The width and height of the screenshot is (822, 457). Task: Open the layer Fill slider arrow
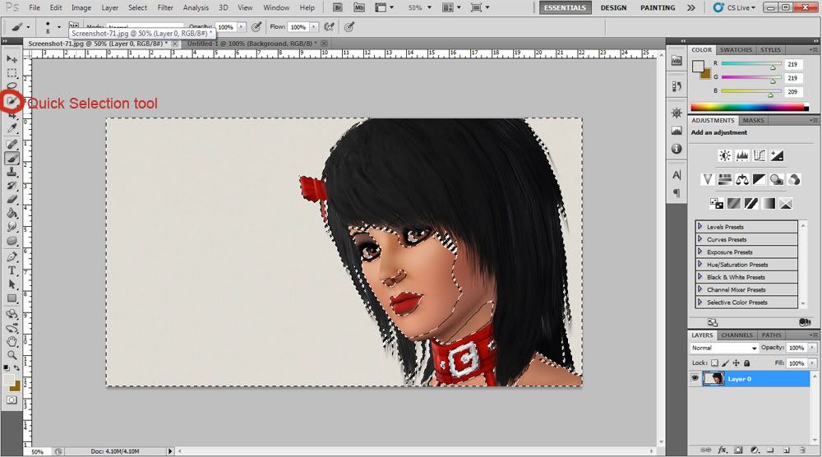812,362
